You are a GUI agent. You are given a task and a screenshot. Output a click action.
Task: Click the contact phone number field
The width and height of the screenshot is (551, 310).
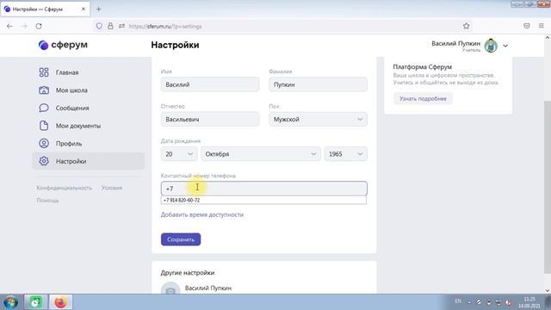pyautogui.click(x=264, y=189)
